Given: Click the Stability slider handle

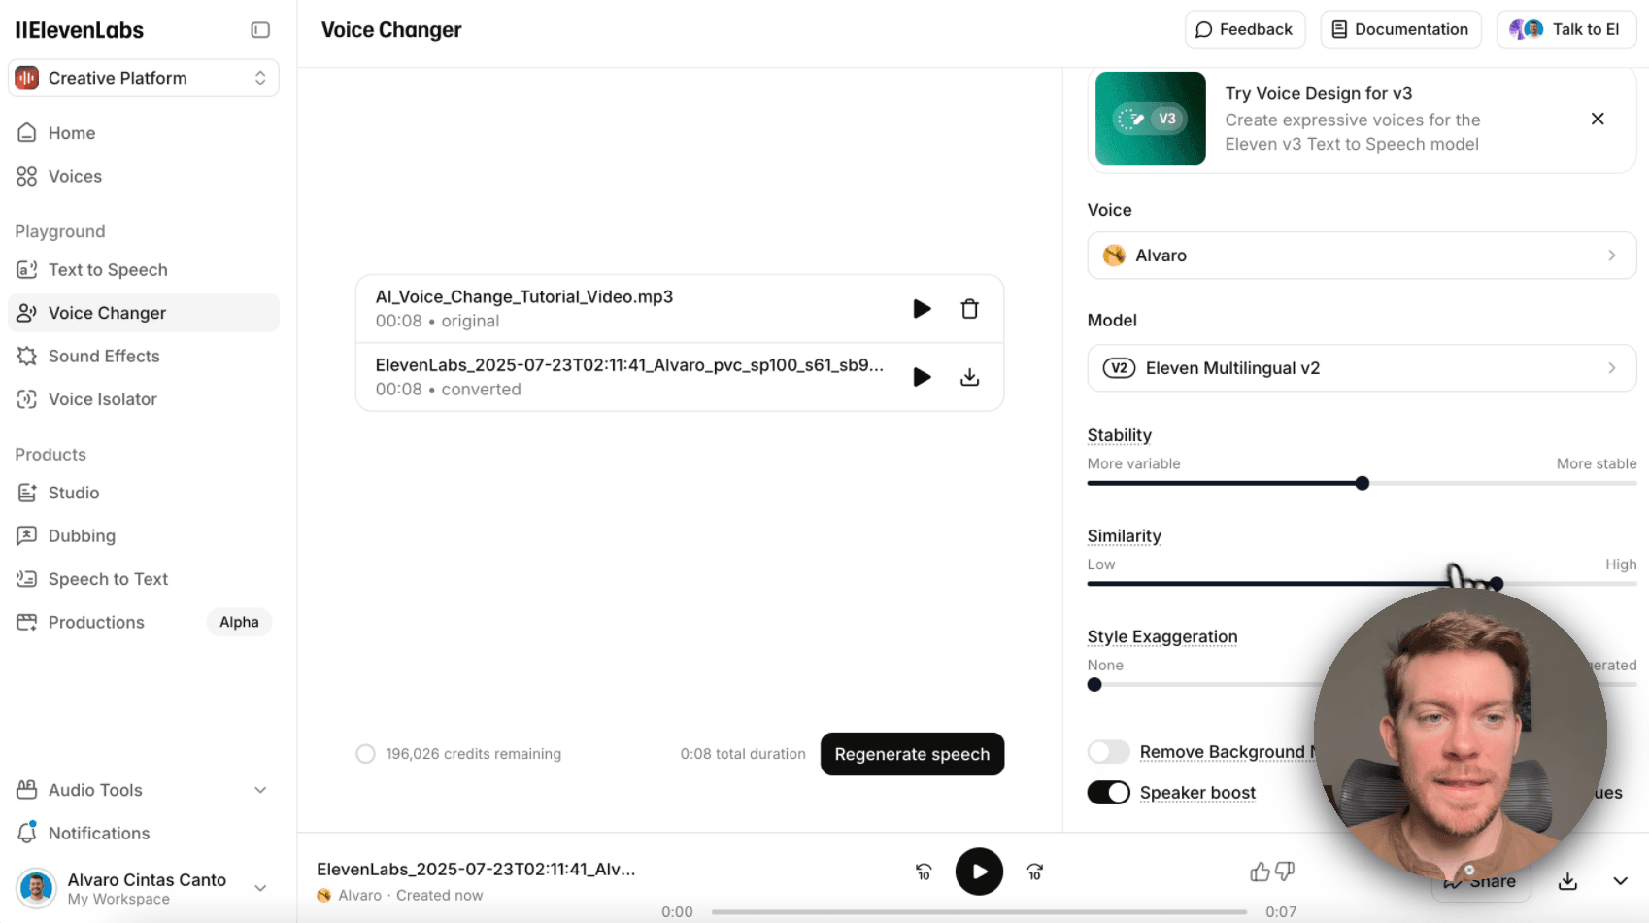Looking at the screenshot, I should tap(1363, 483).
